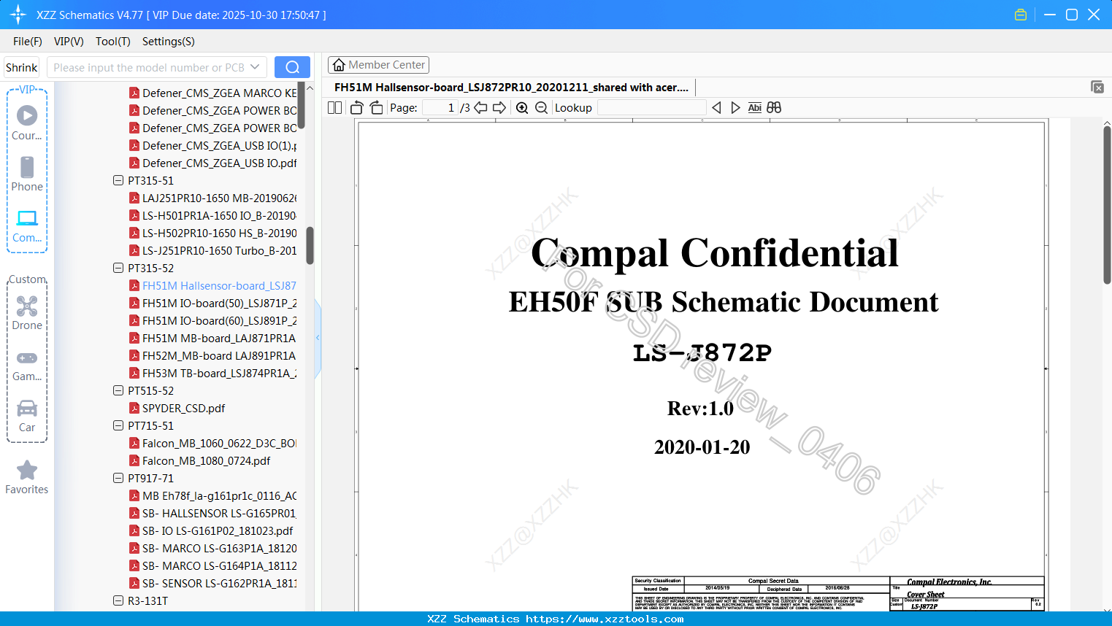
Task: Collapse the PT515-52 tree node
Action: tap(118, 390)
